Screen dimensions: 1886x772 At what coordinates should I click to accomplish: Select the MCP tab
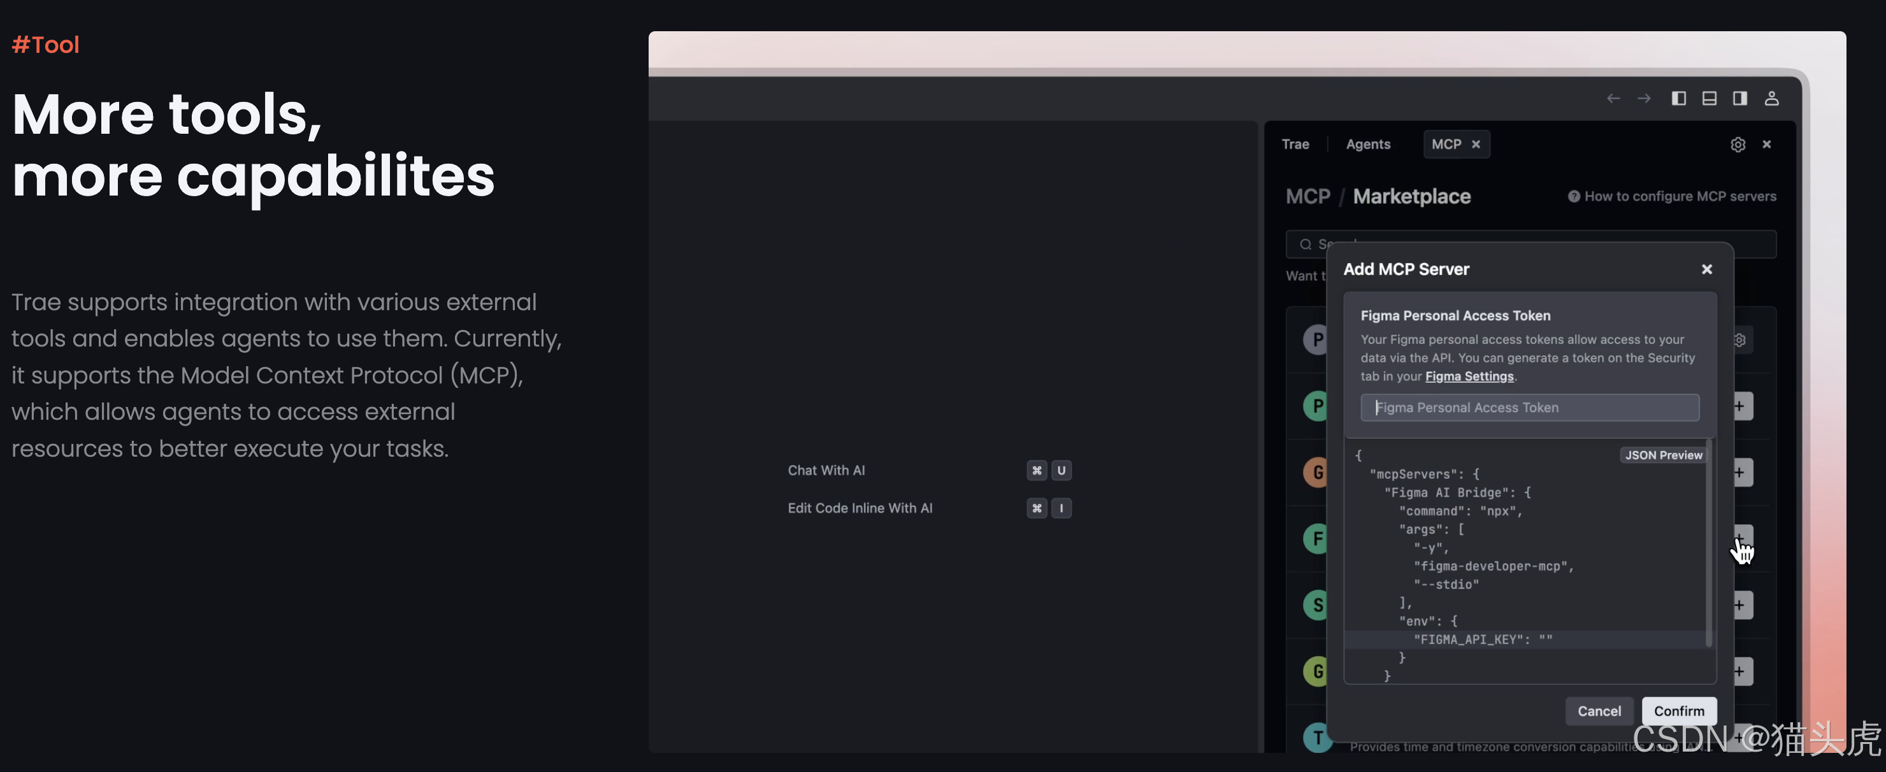(1446, 144)
